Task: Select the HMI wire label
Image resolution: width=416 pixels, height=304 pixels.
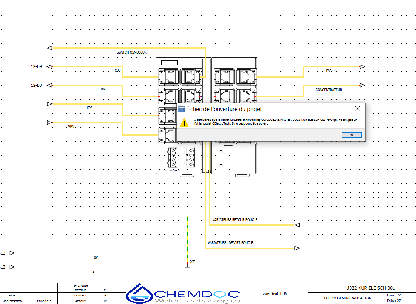Action: point(103,89)
